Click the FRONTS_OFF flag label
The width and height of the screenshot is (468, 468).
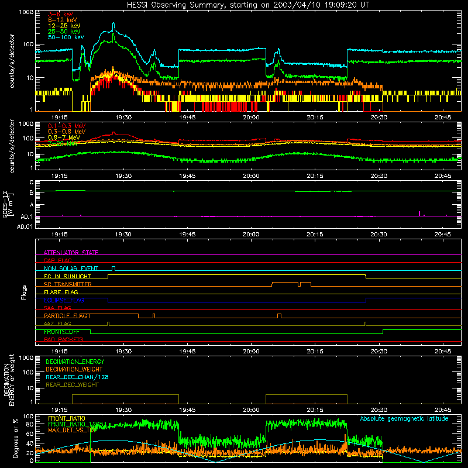(61, 332)
